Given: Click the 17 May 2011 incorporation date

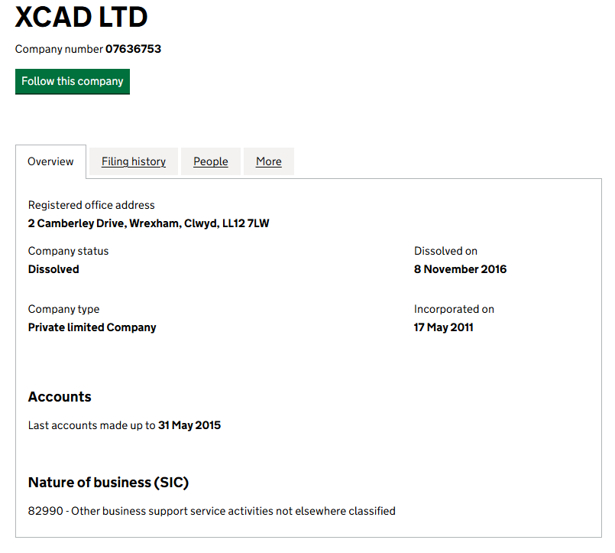Looking at the screenshot, I should coord(443,327).
